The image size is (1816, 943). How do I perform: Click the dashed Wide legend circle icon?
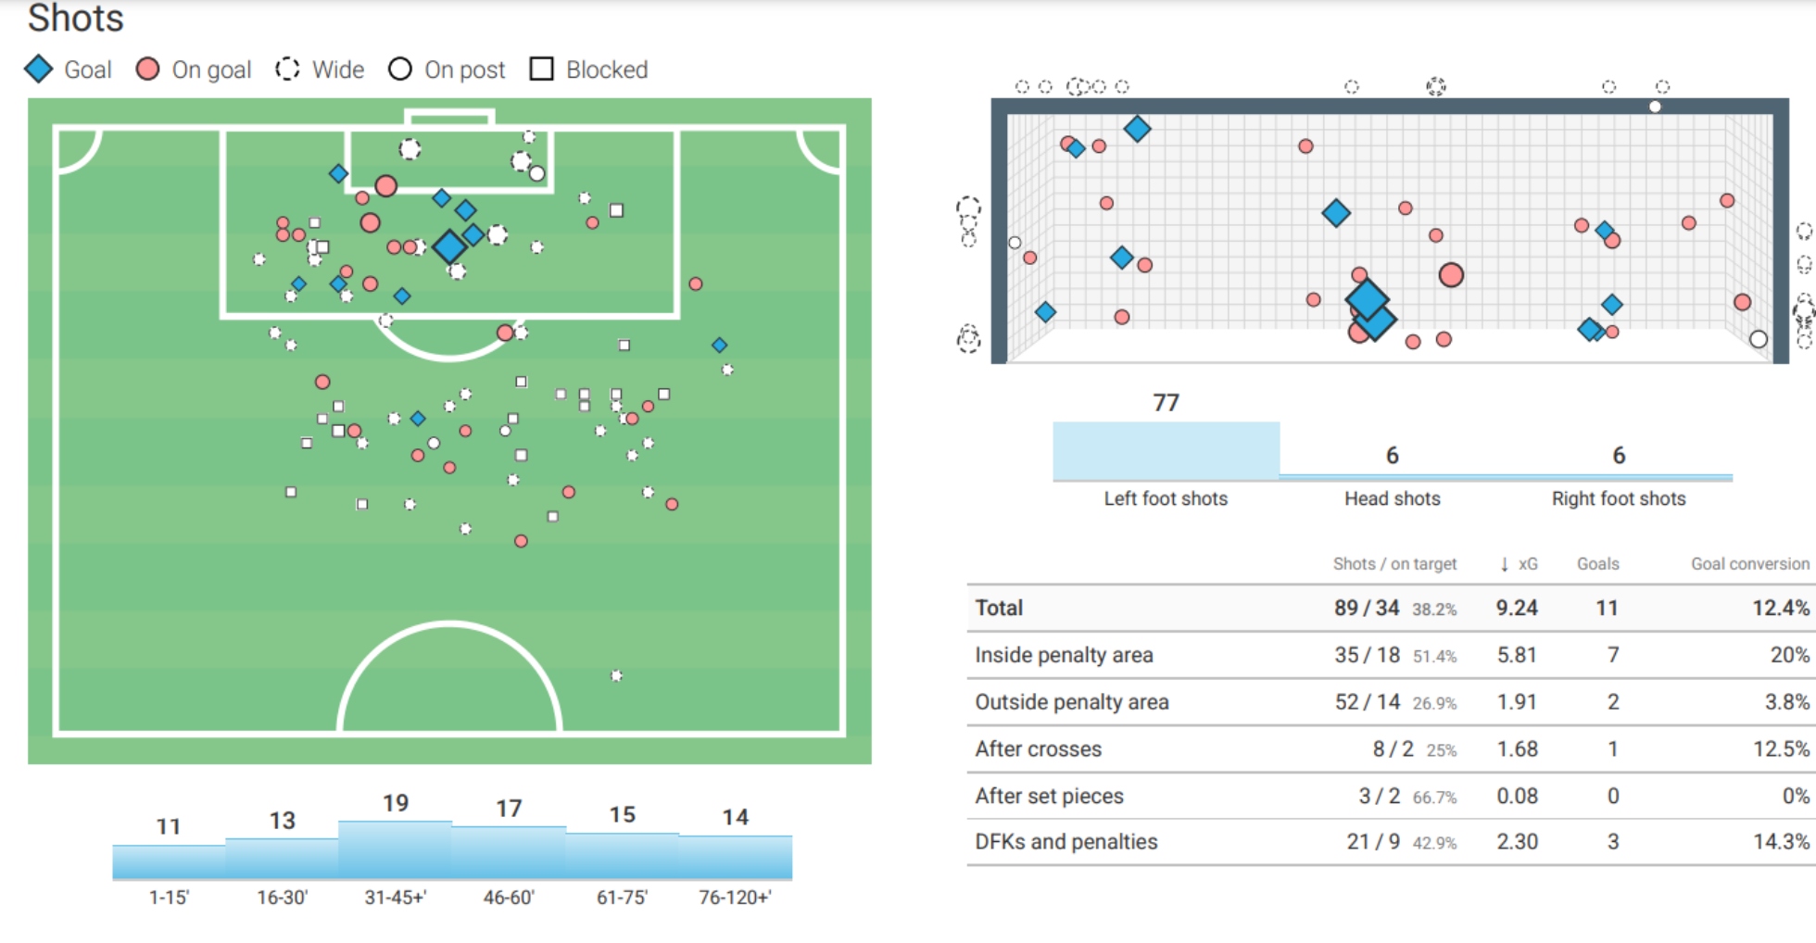[x=287, y=69]
